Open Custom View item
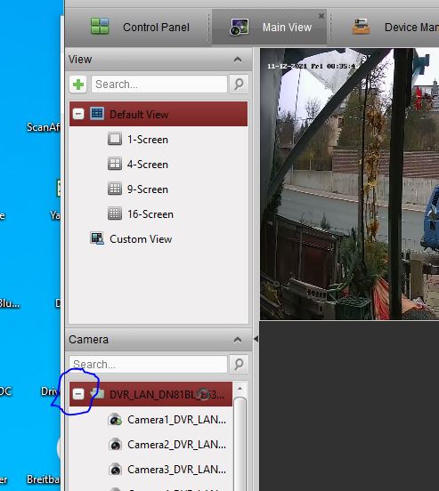Viewport: 439px width, 491px height. [141, 239]
